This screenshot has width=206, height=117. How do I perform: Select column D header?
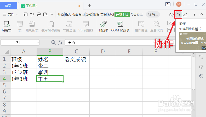(103, 52)
